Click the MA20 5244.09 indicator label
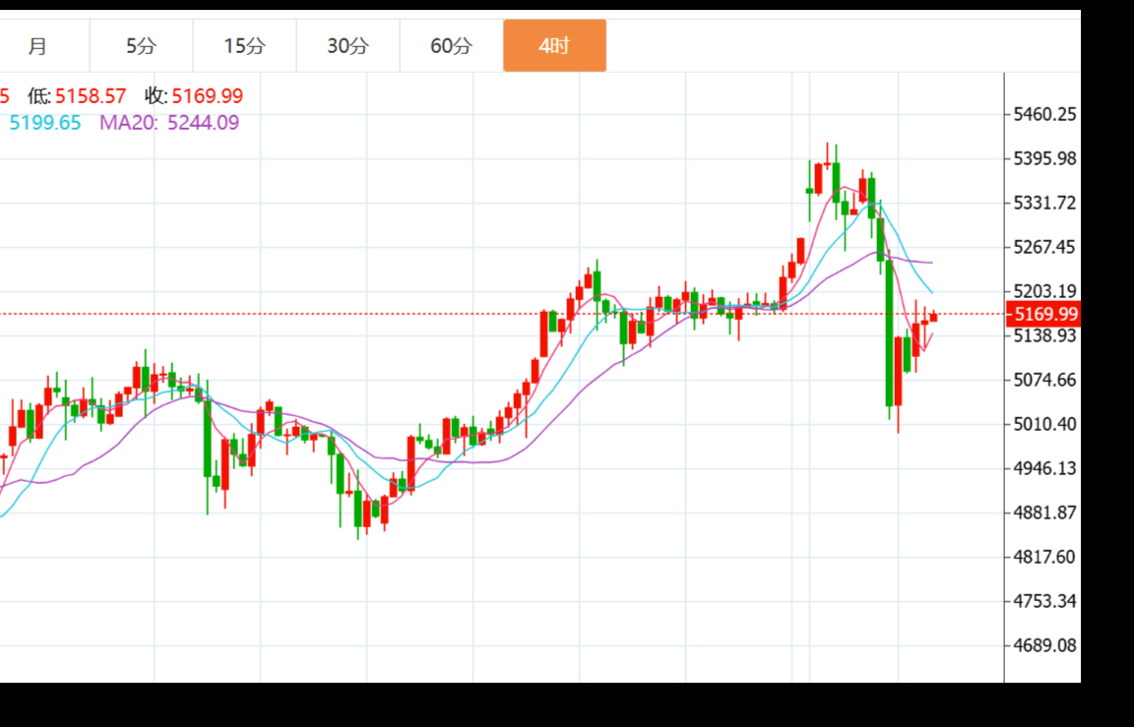 (168, 123)
